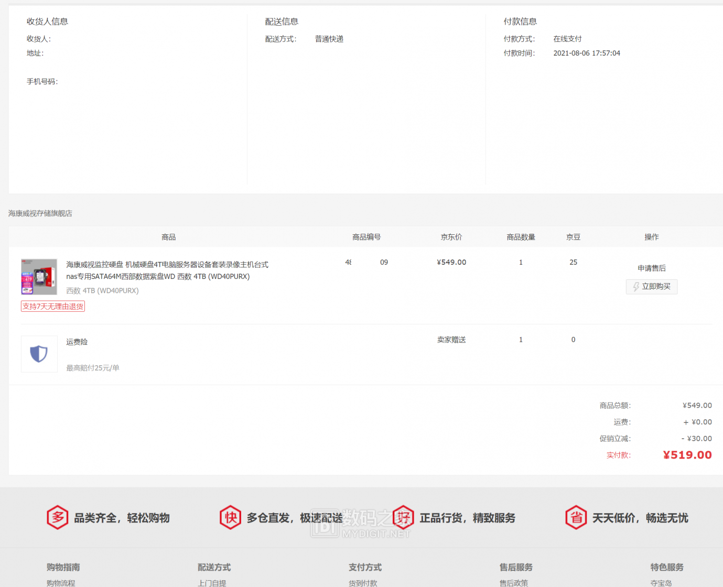Viewport: 723px width, 587px height.
Task: Click the 卖家赠送 cell in 运费险 row
Action: (x=451, y=340)
